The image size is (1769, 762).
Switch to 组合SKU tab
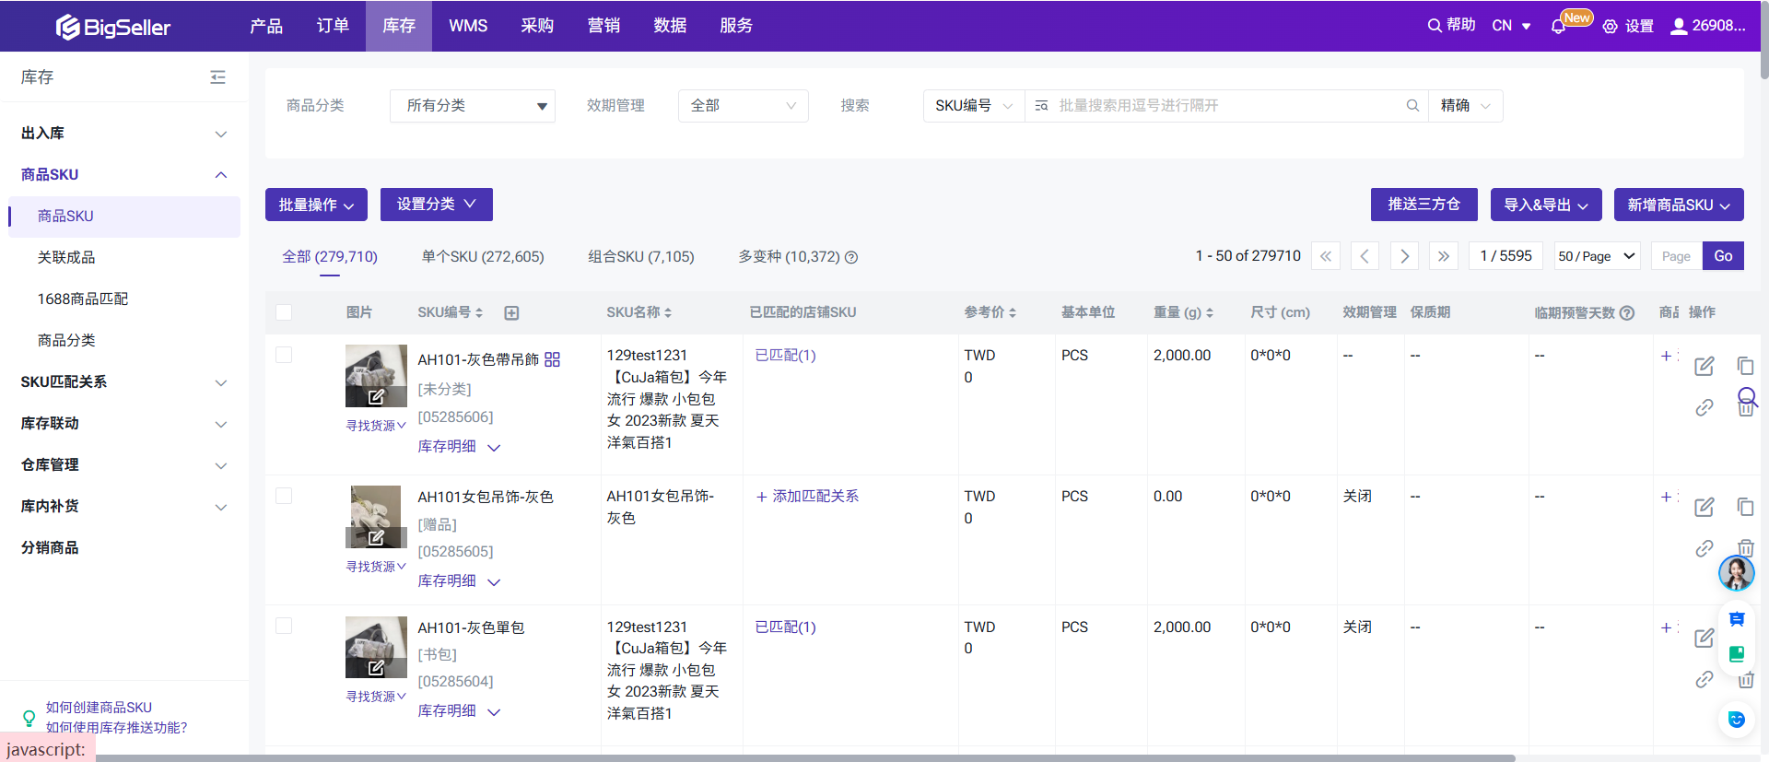click(640, 256)
